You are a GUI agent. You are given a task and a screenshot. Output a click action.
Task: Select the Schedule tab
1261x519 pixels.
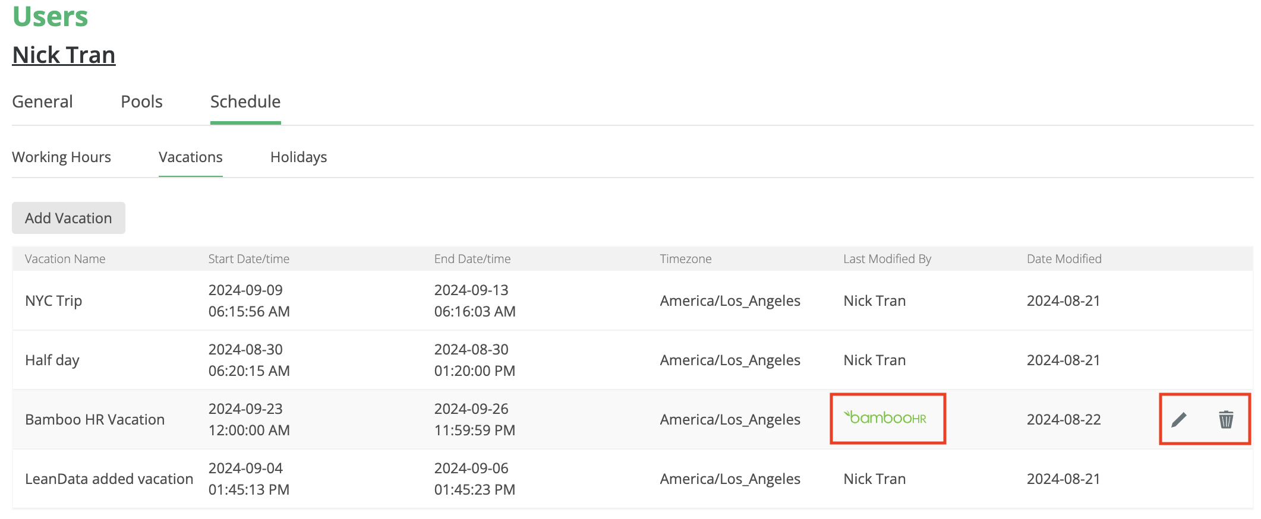point(245,102)
